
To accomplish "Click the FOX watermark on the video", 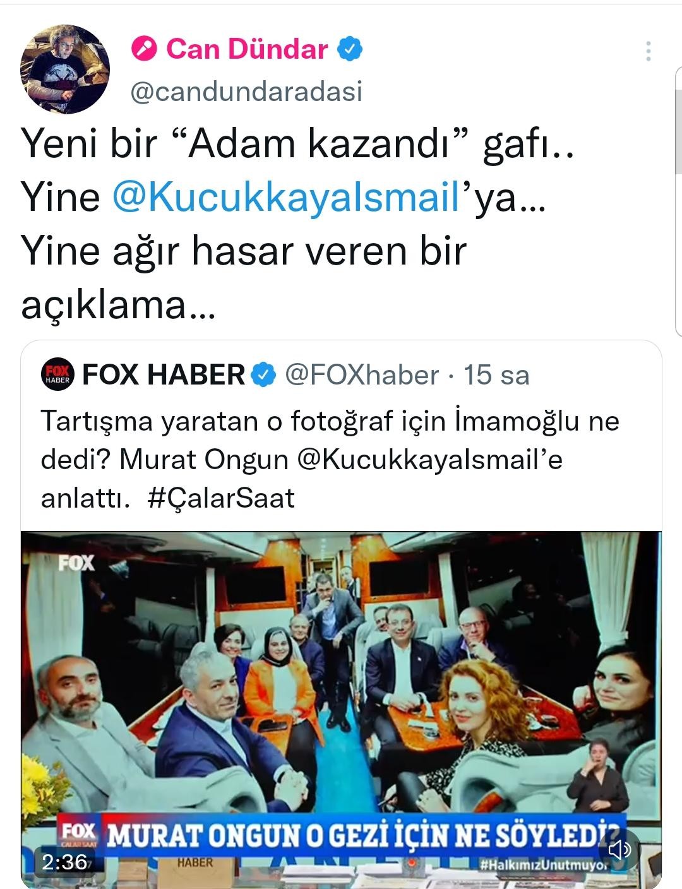I will (x=76, y=563).
